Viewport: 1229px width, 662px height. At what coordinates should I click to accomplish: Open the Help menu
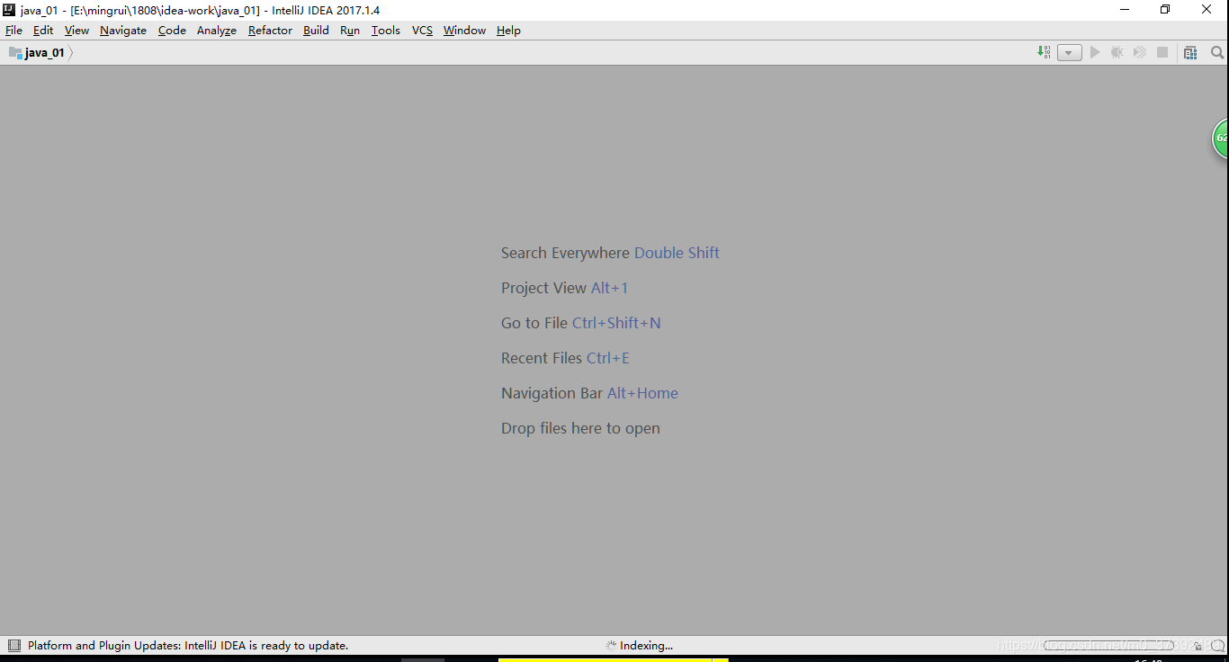[x=508, y=30]
